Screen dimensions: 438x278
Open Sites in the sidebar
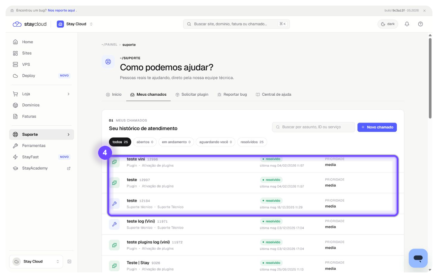coord(41,53)
